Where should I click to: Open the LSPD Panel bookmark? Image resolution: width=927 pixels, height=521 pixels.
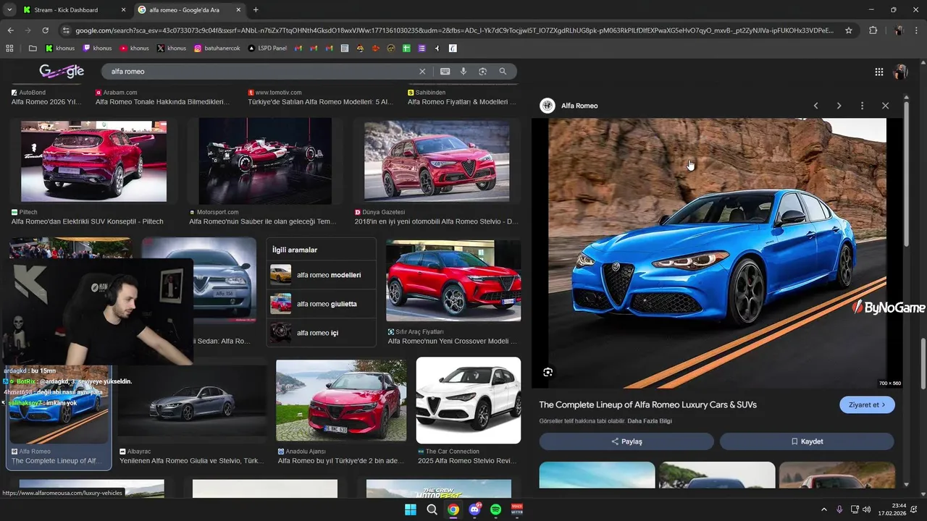click(267, 48)
